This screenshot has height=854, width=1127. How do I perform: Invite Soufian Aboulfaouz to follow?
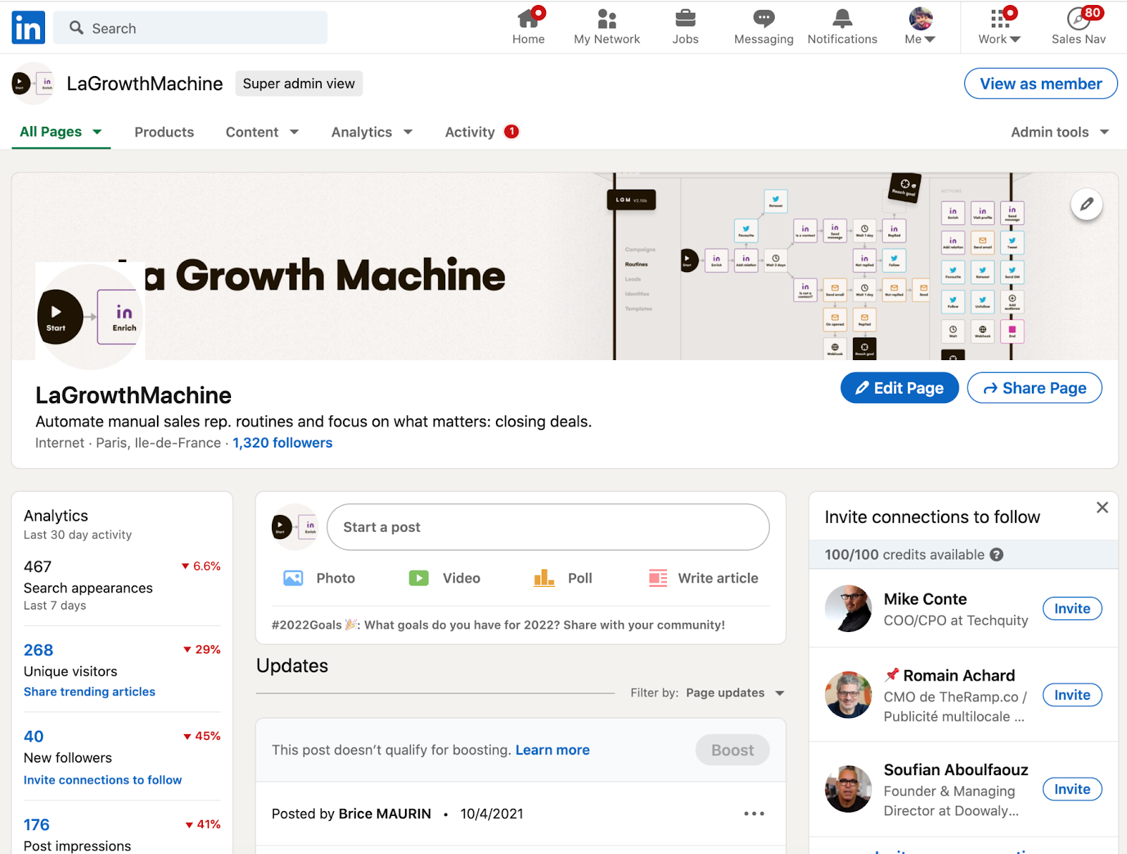[x=1072, y=789]
